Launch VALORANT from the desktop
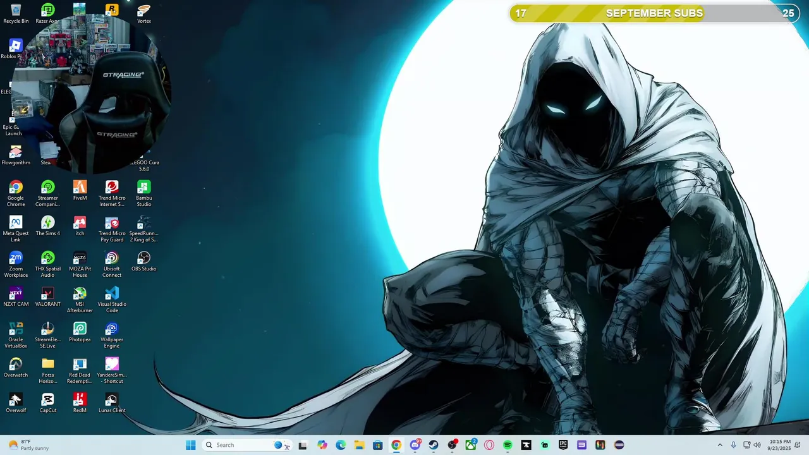This screenshot has height=455, width=809. (x=47, y=296)
